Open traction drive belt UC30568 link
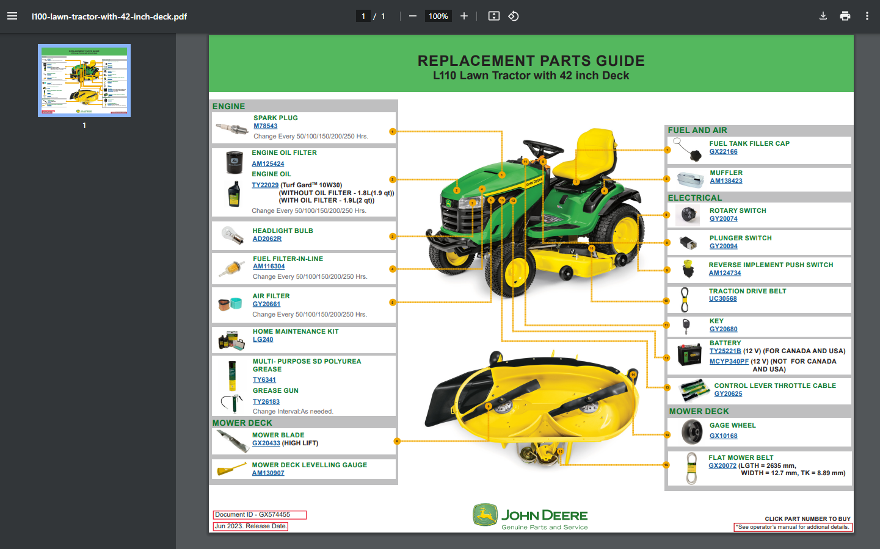 click(723, 299)
